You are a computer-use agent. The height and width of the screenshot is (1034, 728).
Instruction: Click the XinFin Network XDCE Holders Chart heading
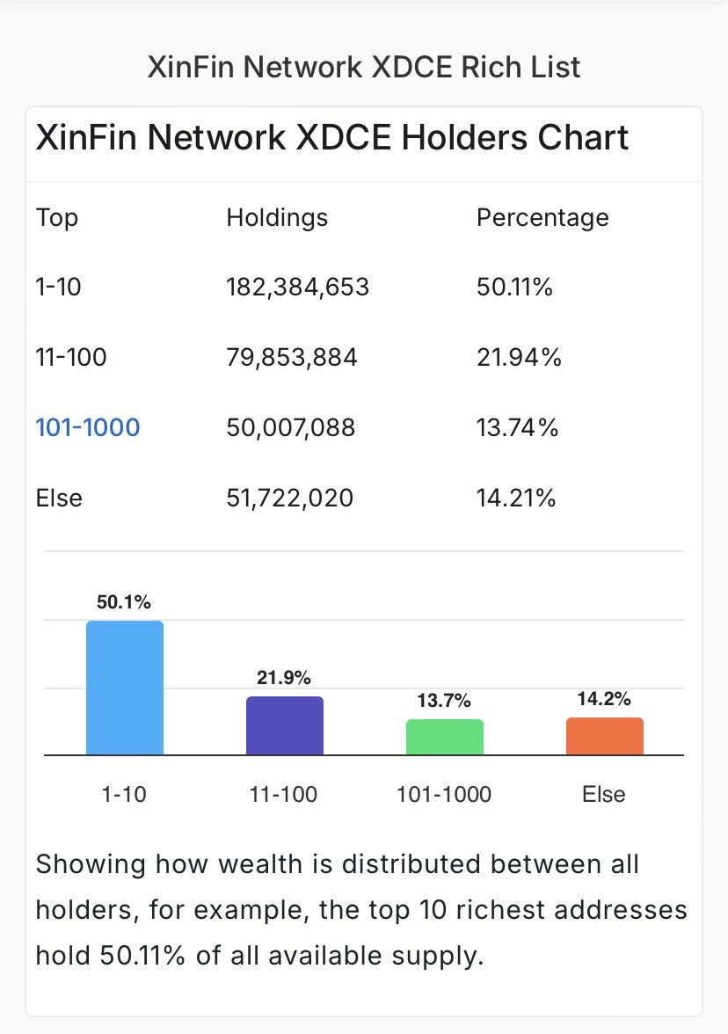tap(332, 139)
